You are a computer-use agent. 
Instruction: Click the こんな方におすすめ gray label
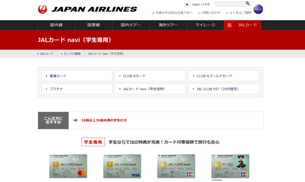[53, 120]
